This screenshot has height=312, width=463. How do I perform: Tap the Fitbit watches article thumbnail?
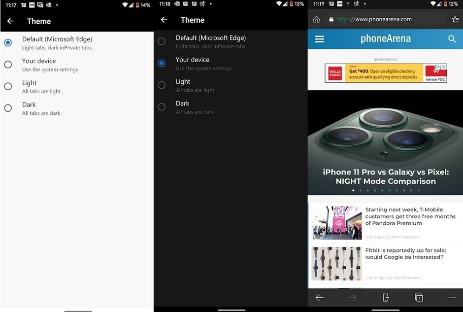(x=336, y=264)
